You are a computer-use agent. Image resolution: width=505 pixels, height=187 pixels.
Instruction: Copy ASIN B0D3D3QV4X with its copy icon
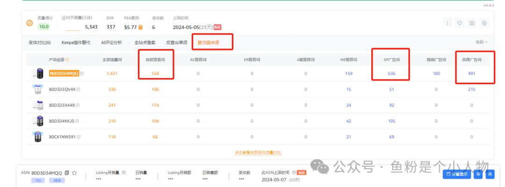79,89
